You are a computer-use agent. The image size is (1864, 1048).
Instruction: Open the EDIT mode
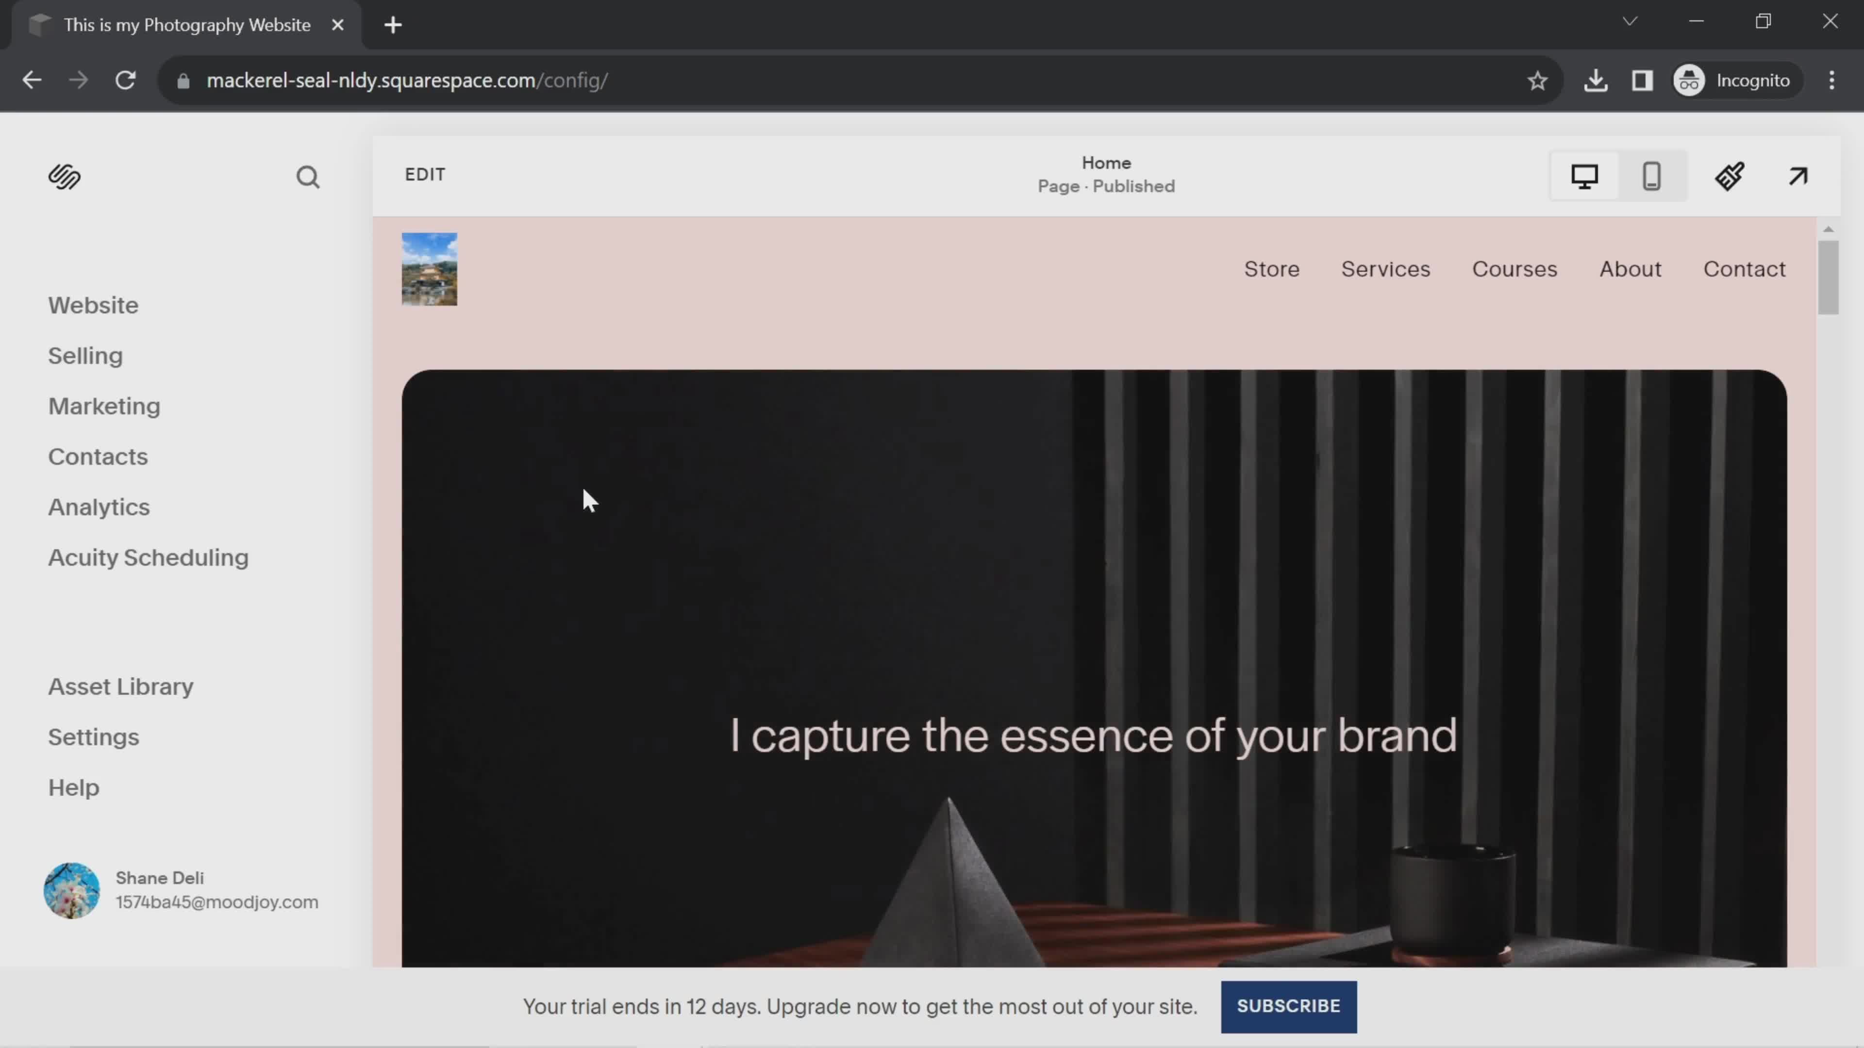click(424, 174)
